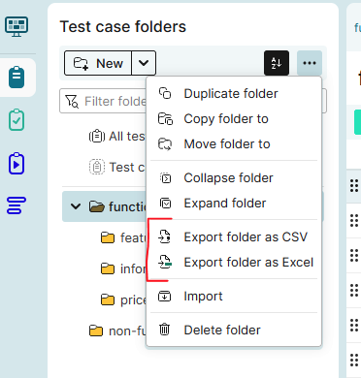The height and width of the screenshot is (378, 361).
Task: Open the test runs play clipboard icon
Action: click(x=16, y=164)
